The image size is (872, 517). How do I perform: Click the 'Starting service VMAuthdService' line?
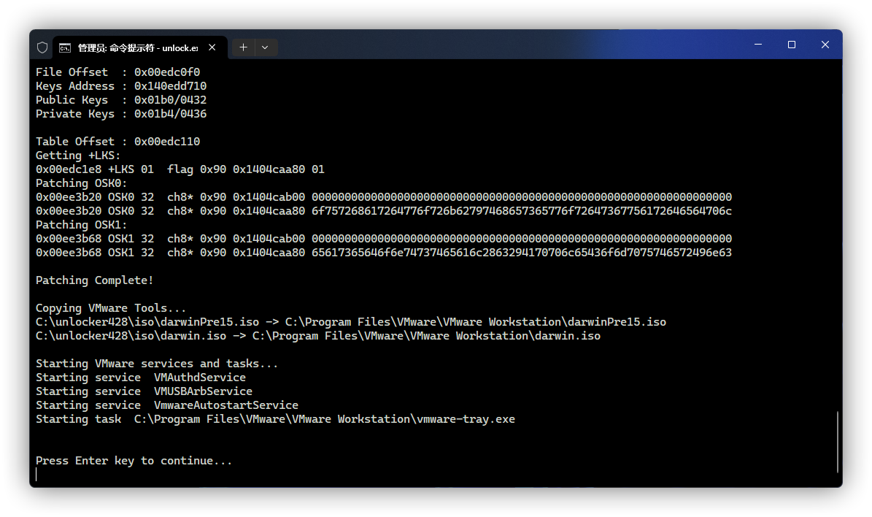tap(141, 378)
